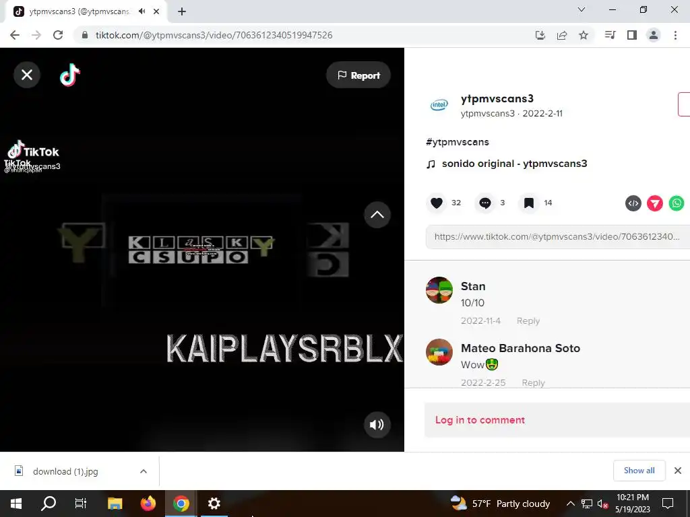Click the TikTok logo icon

click(x=70, y=75)
